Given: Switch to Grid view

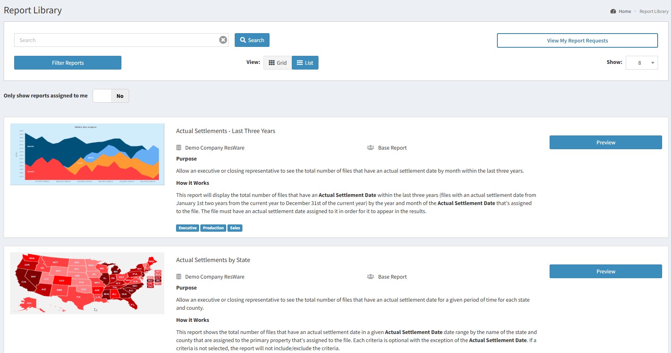Looking at the screenshot, I should pyautogui.click(x=278, y=63).
